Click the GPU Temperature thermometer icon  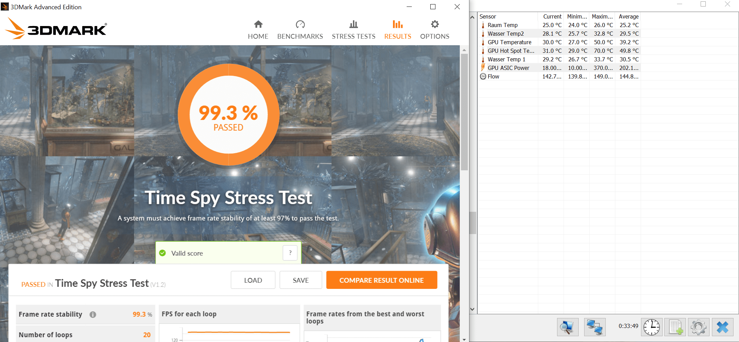coord(483,42)
